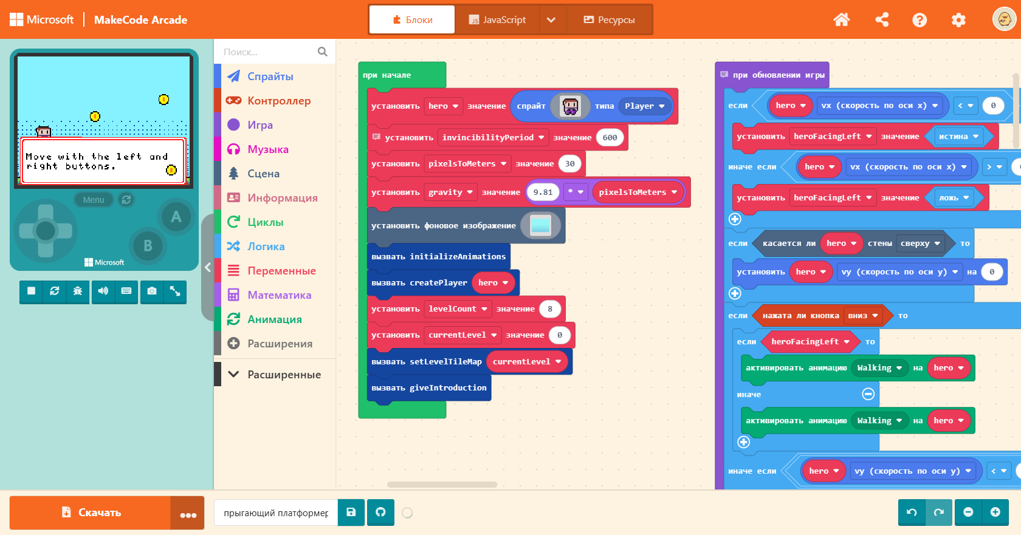Open the Математика toolbox category

275,295
